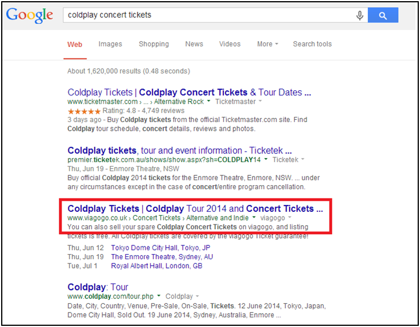The image size is (420, 327).
Task: Open the News tab
Action: [194, 44]
